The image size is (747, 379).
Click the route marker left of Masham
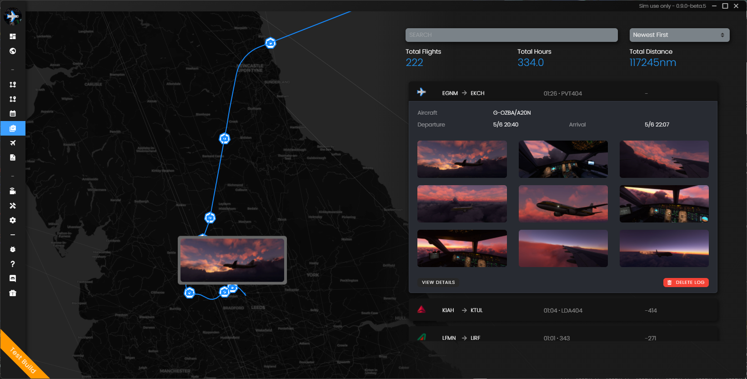210,218
